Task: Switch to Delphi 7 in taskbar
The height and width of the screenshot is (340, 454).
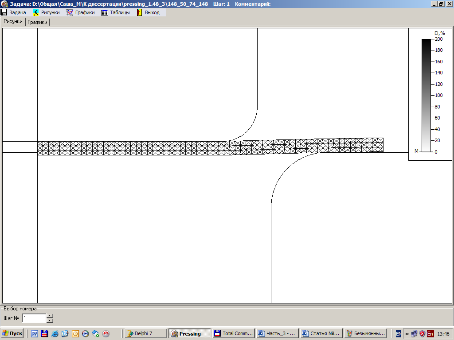Action: pos(145,333)
